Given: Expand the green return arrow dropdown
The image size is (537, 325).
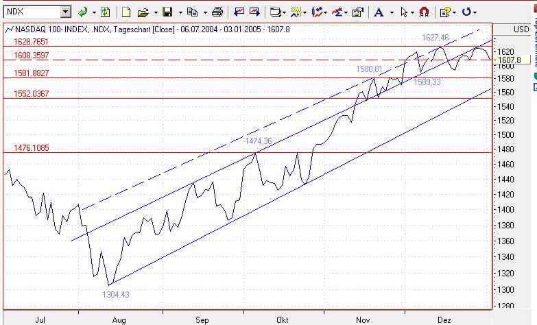Looking at the screenshot, I should tap(94, 12).
